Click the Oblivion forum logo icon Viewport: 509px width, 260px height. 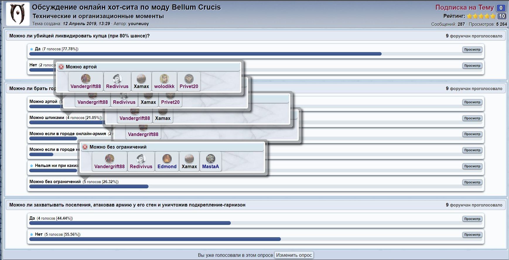coord(18,14)
